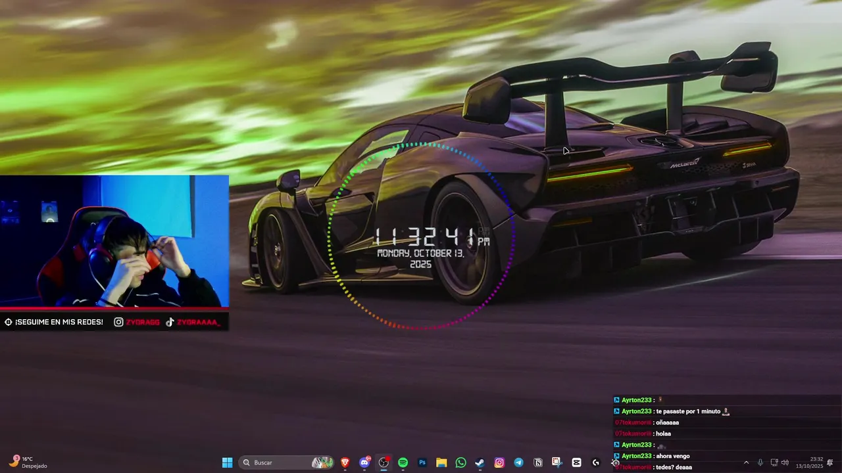Launch Photoshop from the taskbar
This screenshot has width=842, height=473.
point(422,462)
